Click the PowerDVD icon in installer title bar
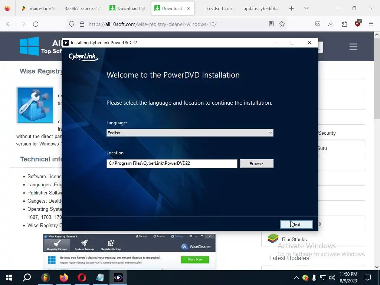Viewport: 380px width, 285px height. [66, 43]
